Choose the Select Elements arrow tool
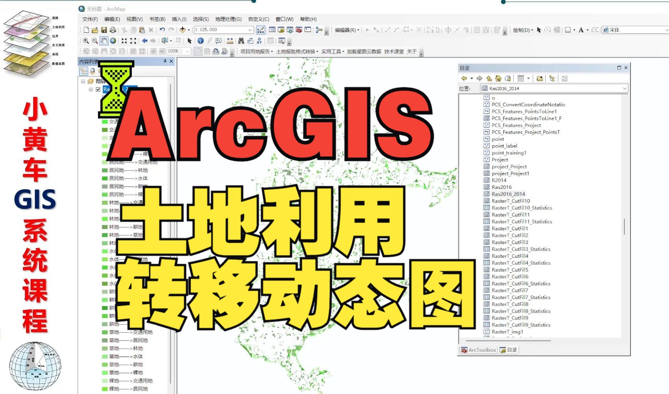The height and width of the screenshot is (394, 669). (x=190, y=41)
